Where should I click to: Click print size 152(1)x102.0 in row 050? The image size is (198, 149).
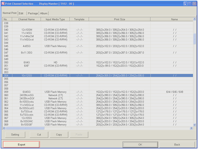tap(120, 63)
